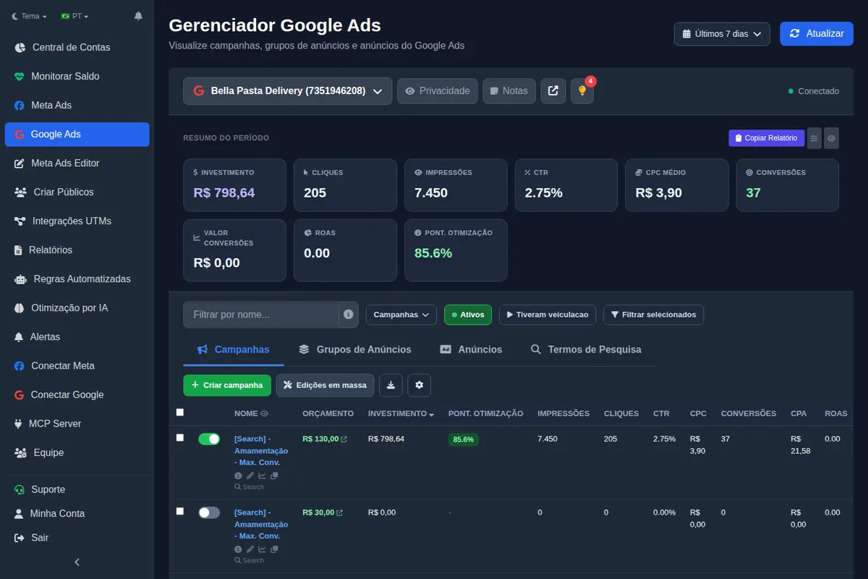Open Criar Públicos in sidebar

(x=77, y=192)
